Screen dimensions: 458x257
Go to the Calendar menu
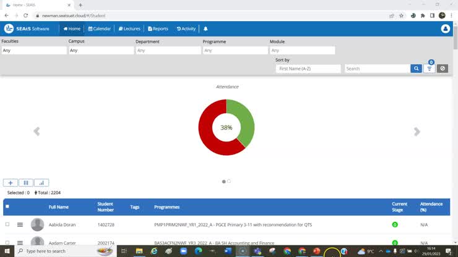[100, 29]
